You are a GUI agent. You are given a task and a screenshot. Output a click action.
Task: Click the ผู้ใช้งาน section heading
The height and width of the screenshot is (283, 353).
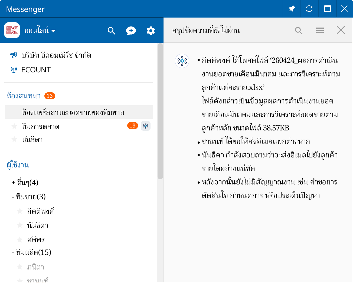tap(18, 165)
